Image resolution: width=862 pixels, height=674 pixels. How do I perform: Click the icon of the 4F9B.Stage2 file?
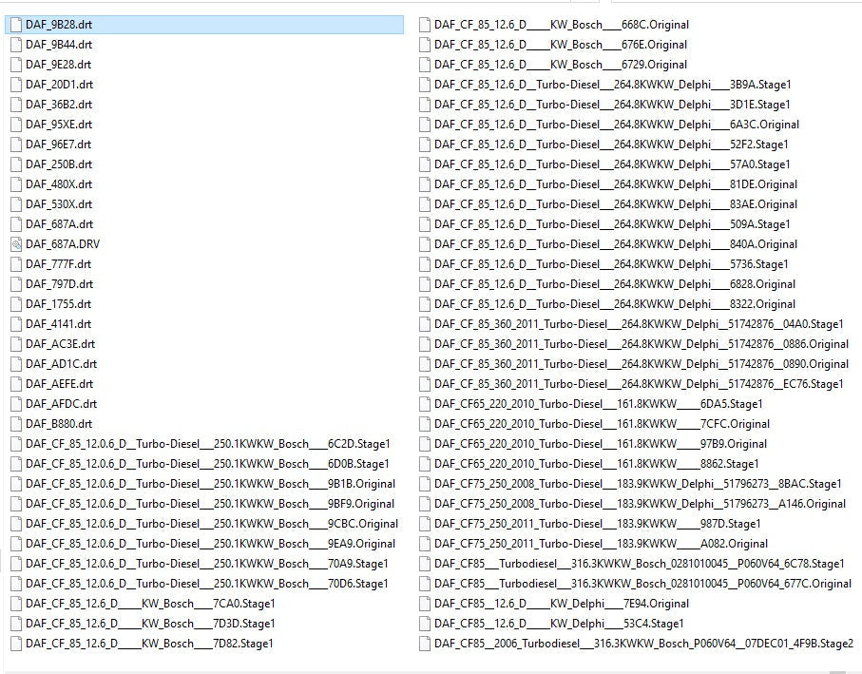point(424,644)
